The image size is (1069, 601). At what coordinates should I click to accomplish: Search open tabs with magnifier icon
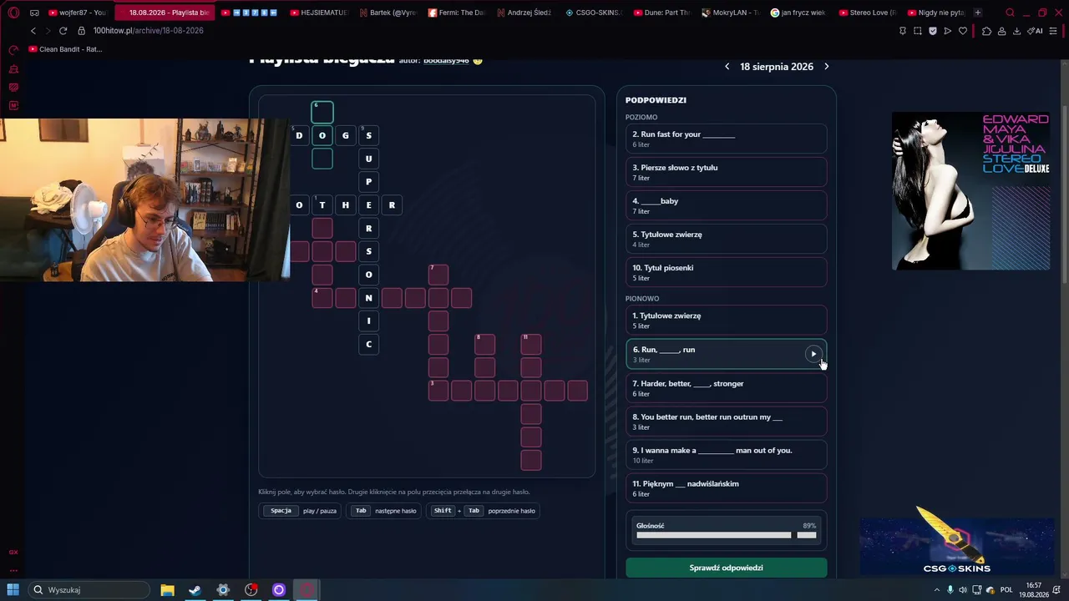(x=1010, y=13)
